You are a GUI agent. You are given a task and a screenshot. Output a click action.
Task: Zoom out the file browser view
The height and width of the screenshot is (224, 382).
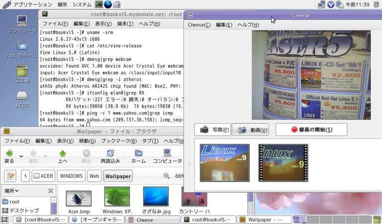(167, 176)
